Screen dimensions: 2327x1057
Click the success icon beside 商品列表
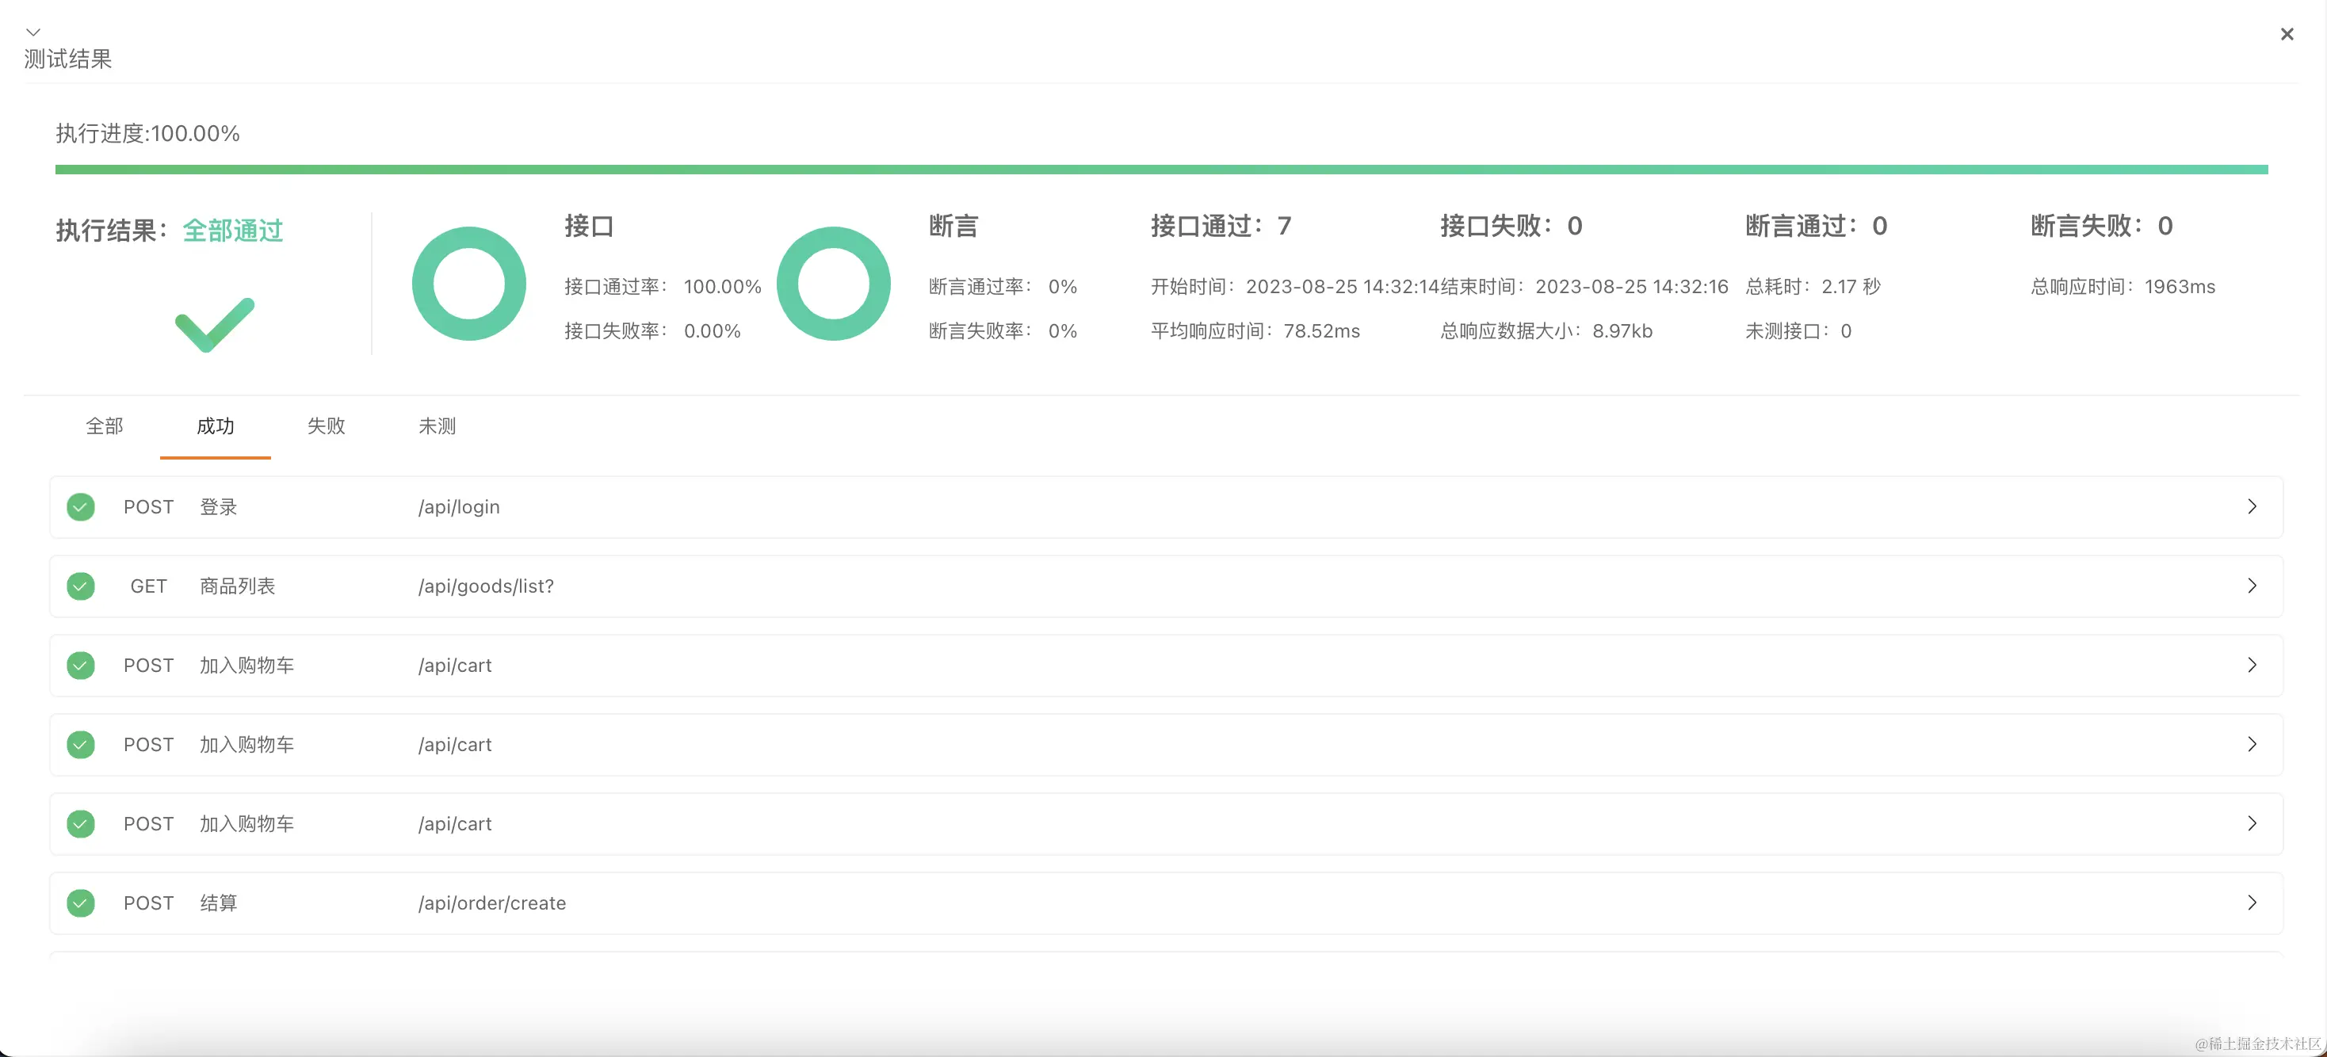coord(80,586)
